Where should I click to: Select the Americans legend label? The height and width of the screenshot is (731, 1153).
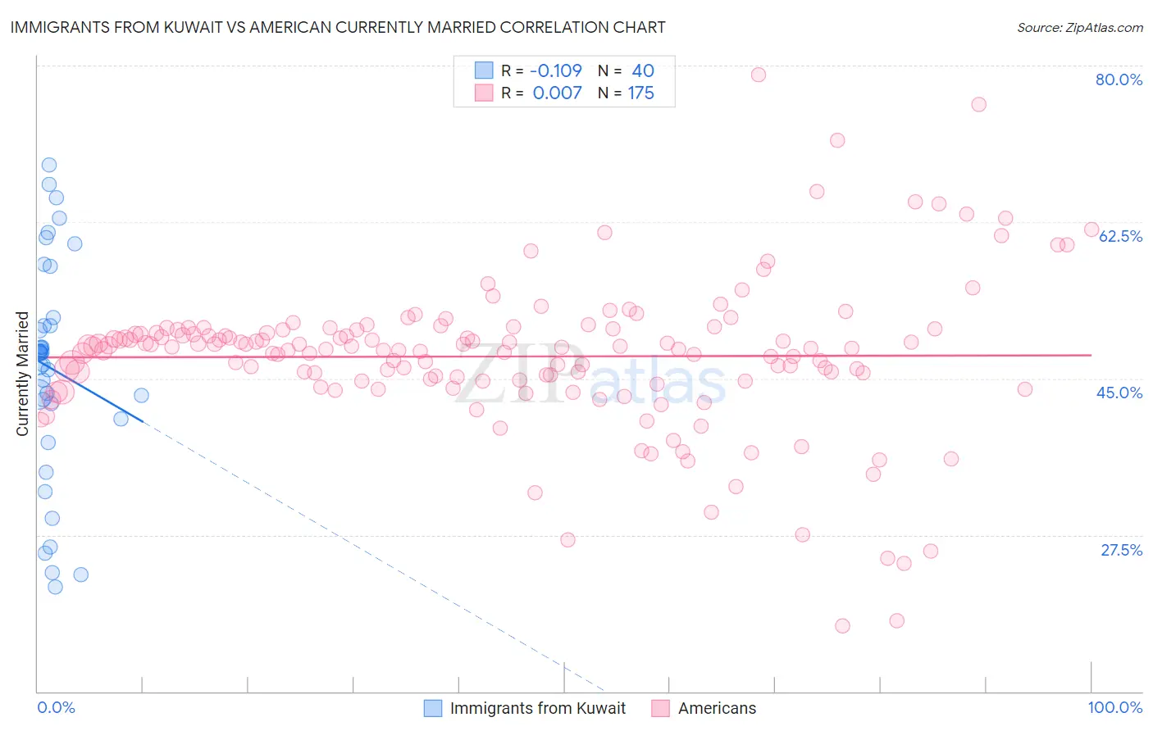click(x=718, y=708)
